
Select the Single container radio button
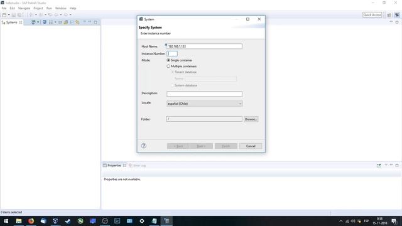[168, 60]
